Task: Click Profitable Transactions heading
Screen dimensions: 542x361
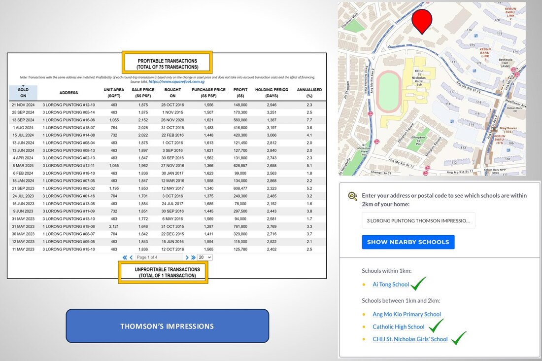Action: [168, 64]
